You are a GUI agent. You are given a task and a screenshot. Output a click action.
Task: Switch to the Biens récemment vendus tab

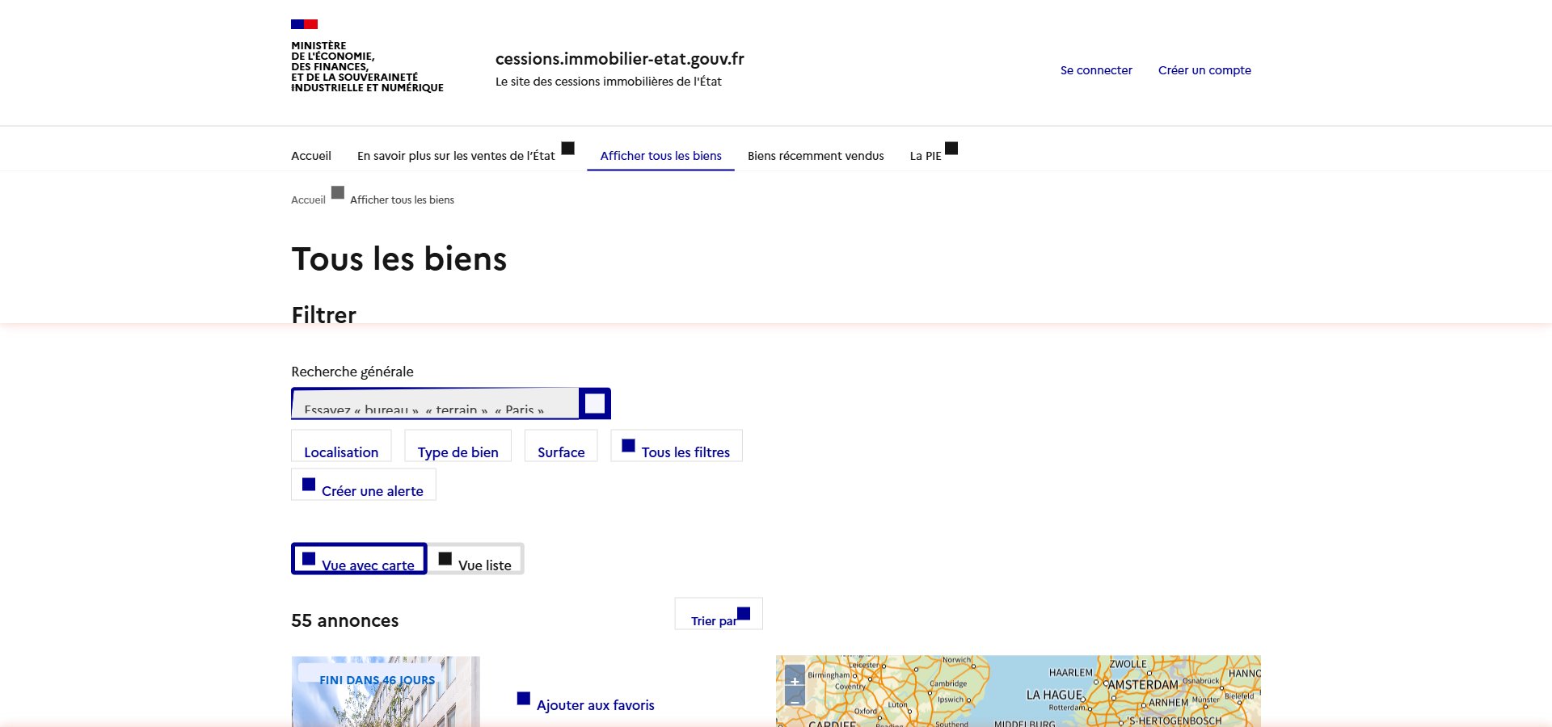(815, 155)
